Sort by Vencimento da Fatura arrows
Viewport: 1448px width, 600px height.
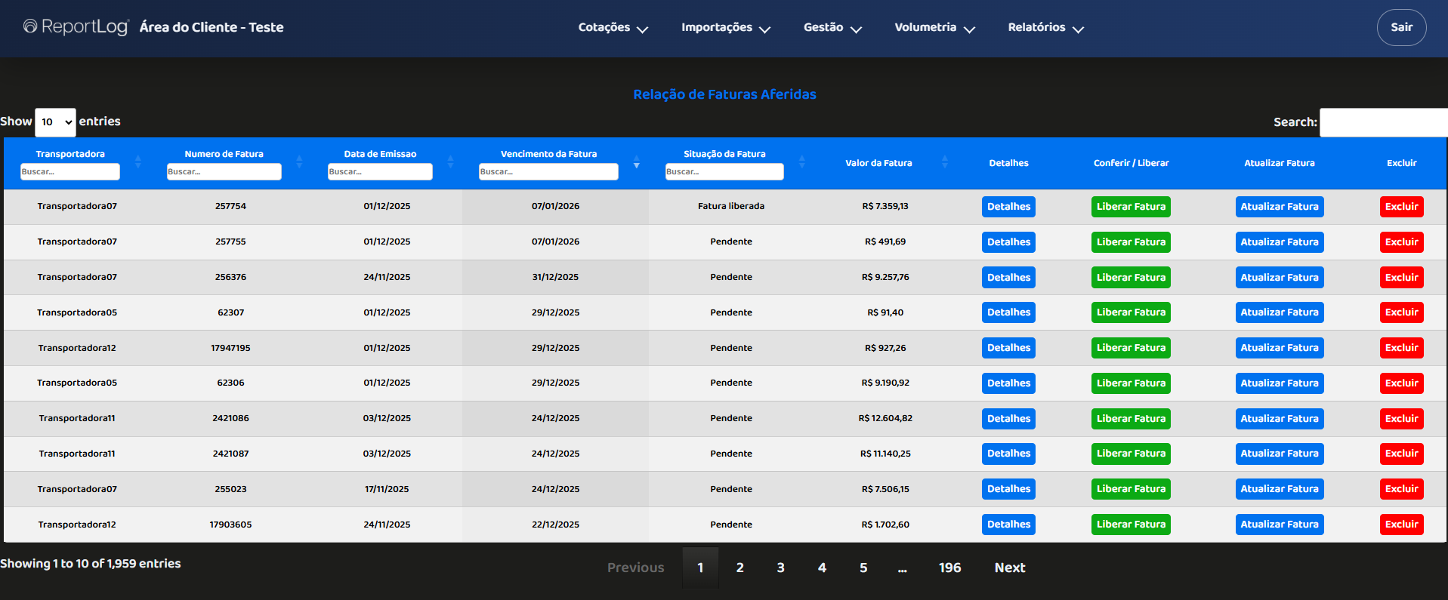636,162
